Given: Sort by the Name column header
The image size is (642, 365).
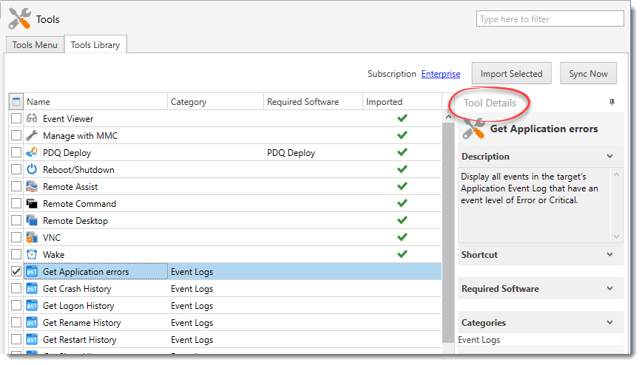Looking at the screenshot, I should 95,101.
